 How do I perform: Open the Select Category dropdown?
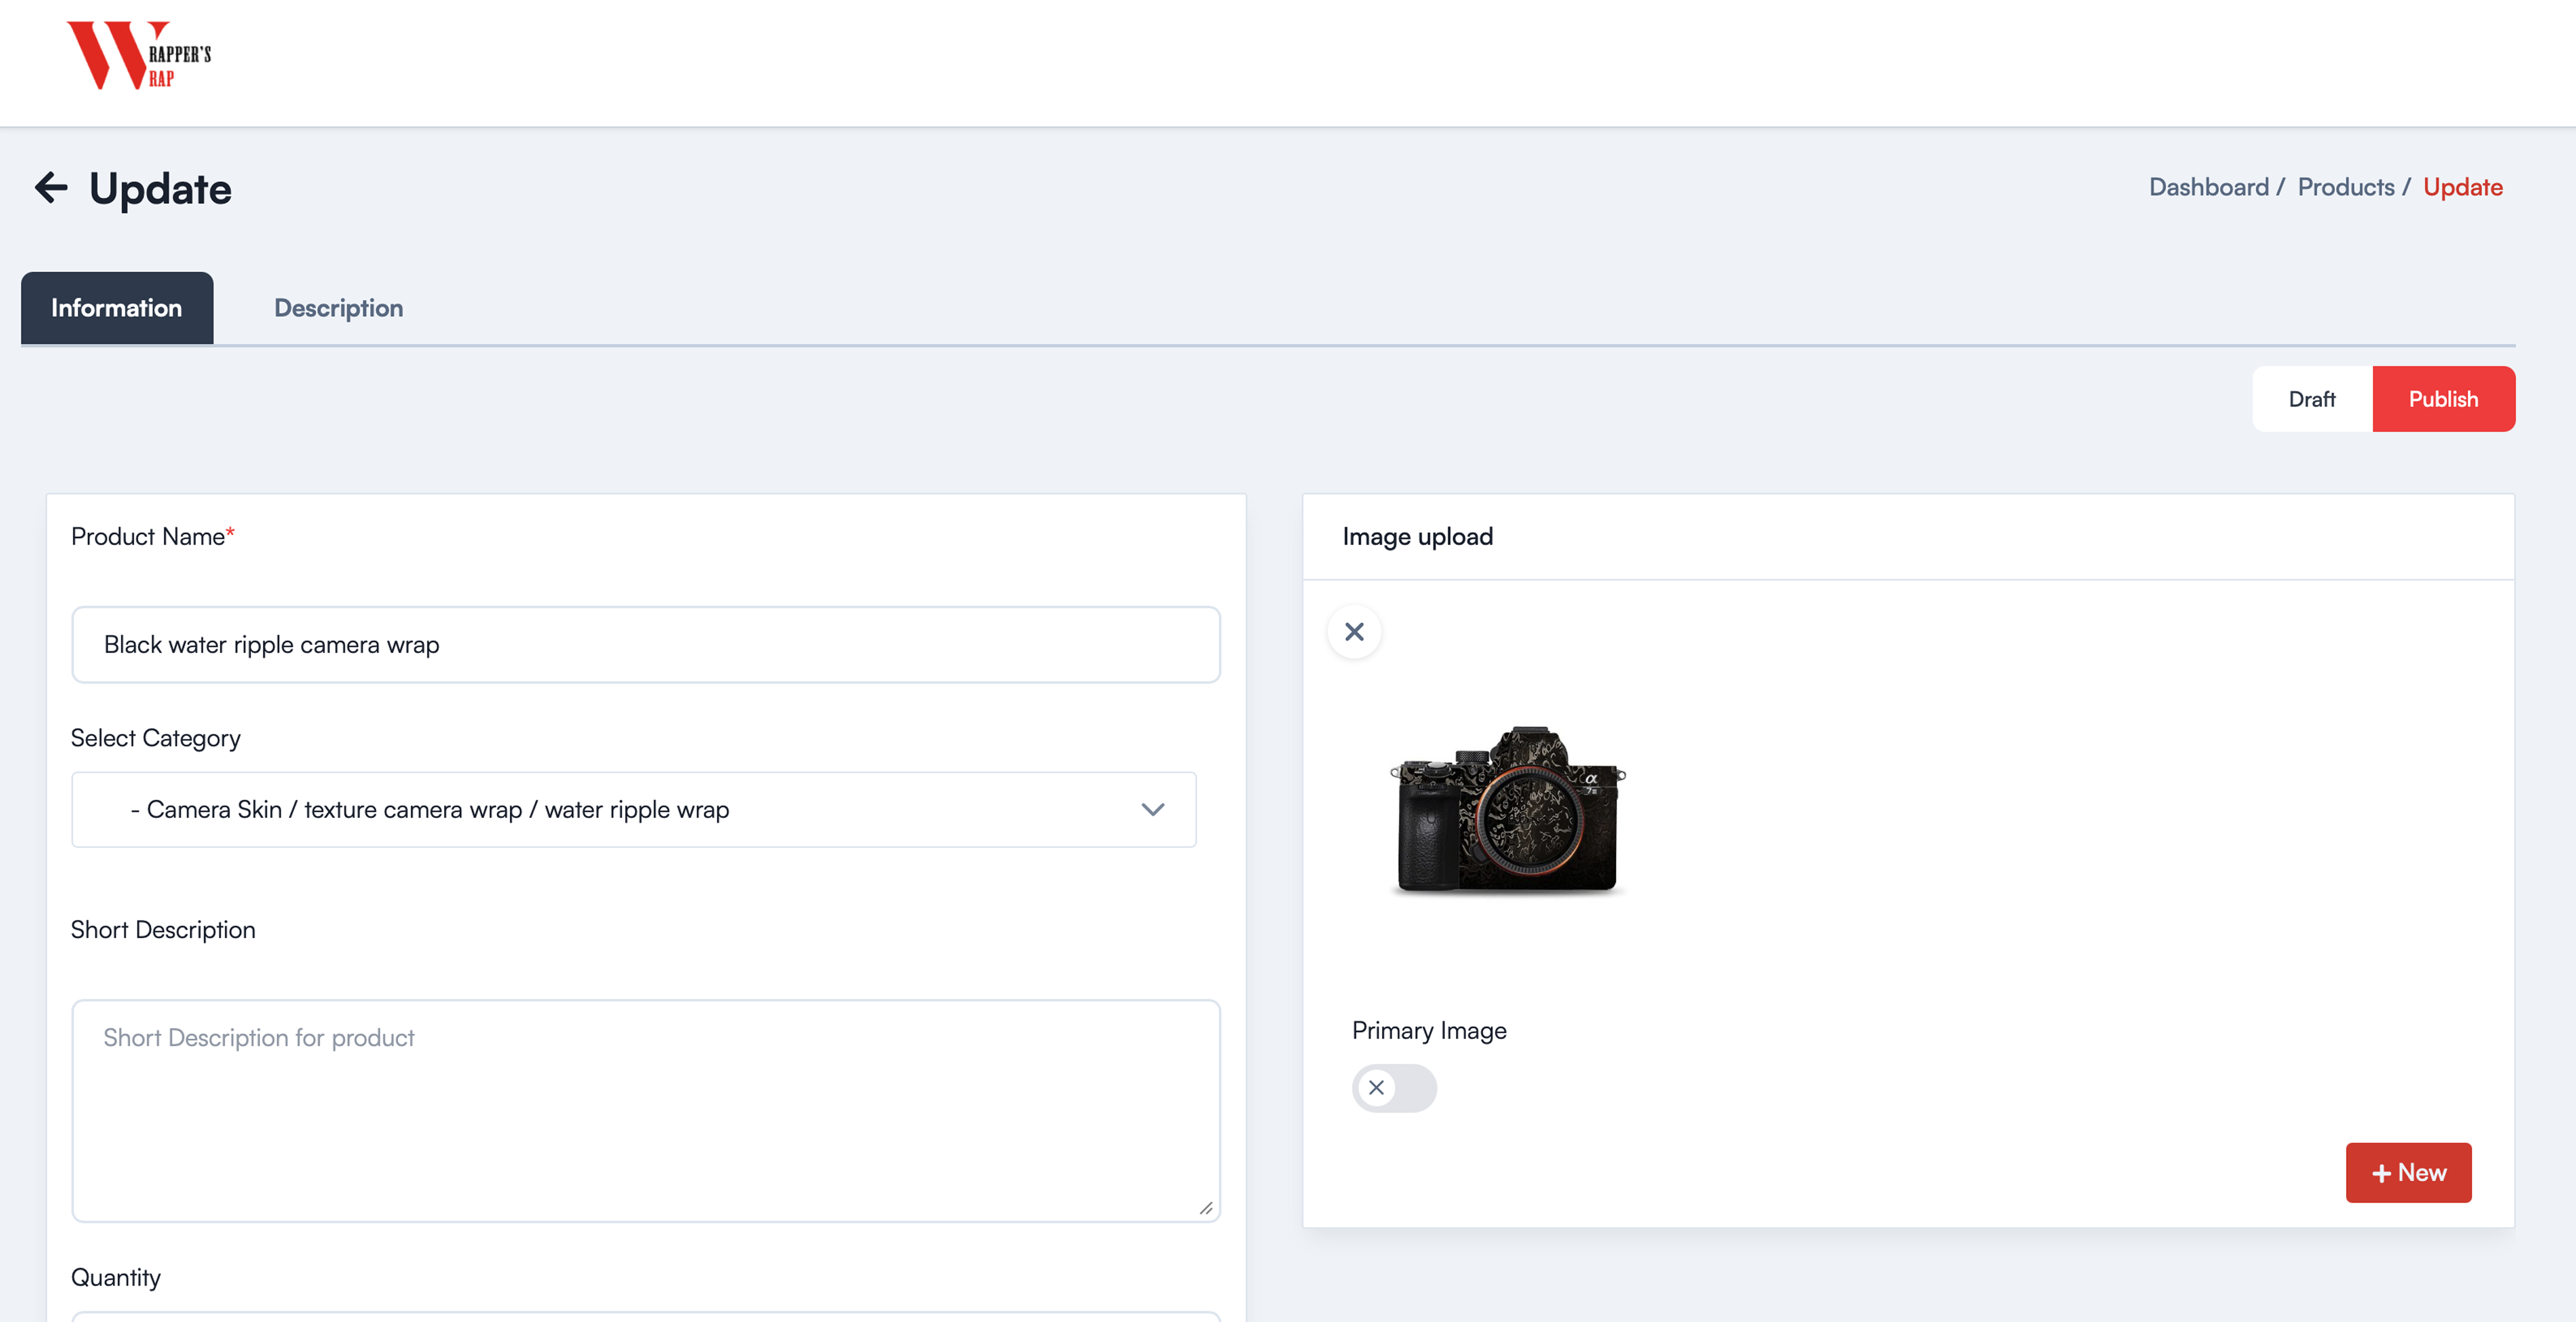click(633, 810)
